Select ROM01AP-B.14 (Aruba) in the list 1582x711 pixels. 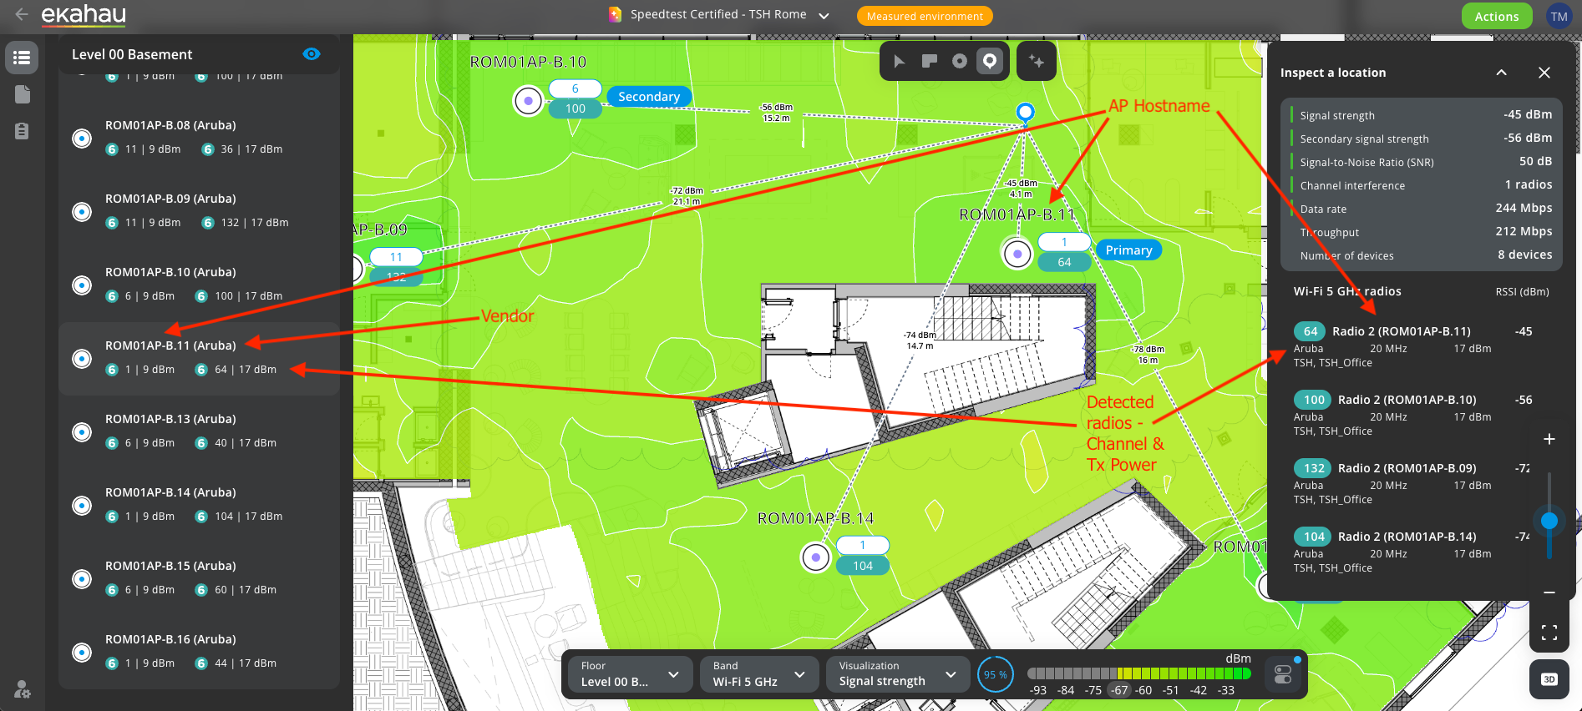(x=199, y=505)
